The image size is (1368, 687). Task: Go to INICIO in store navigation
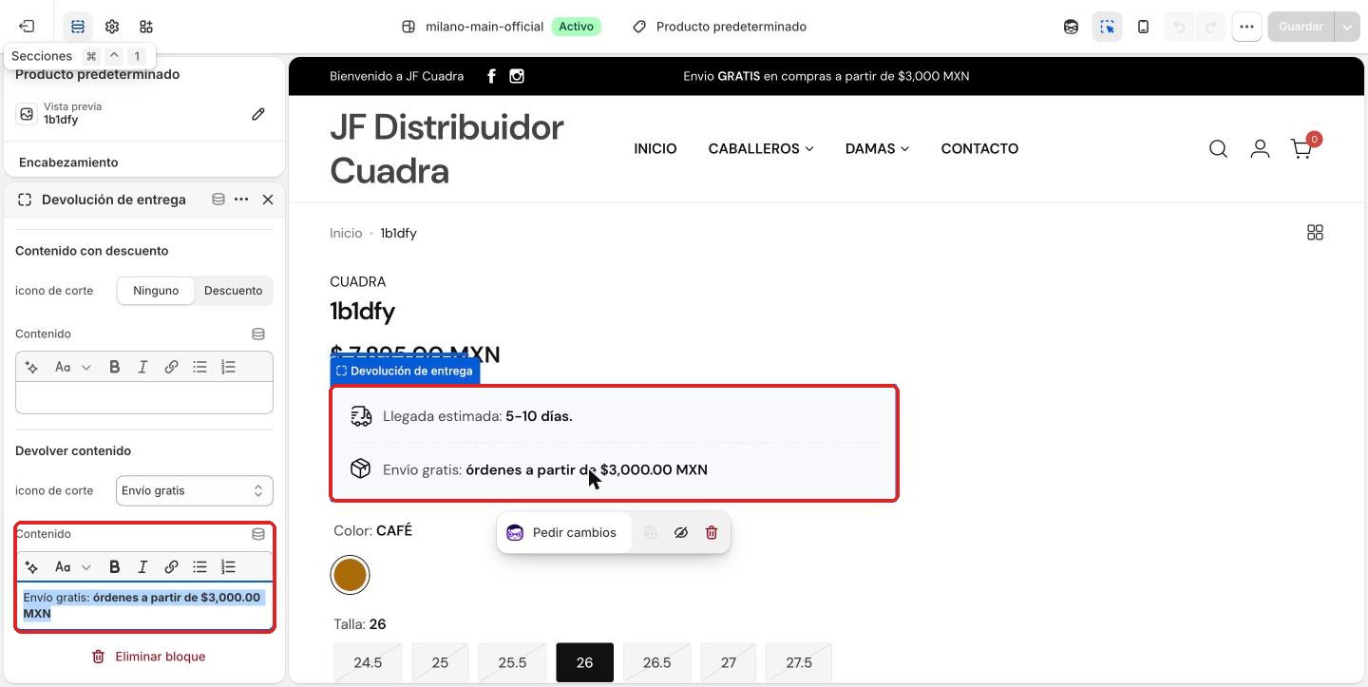click(x=655, y=148)
